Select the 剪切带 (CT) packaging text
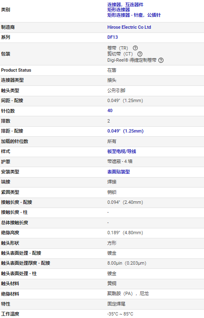 click(120, 54)
